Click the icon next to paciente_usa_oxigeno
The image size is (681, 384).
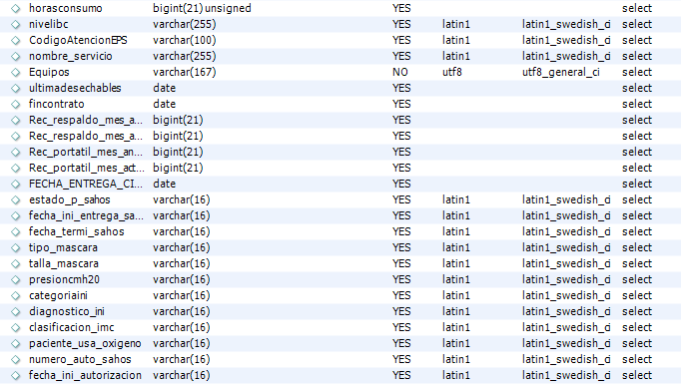16,344
